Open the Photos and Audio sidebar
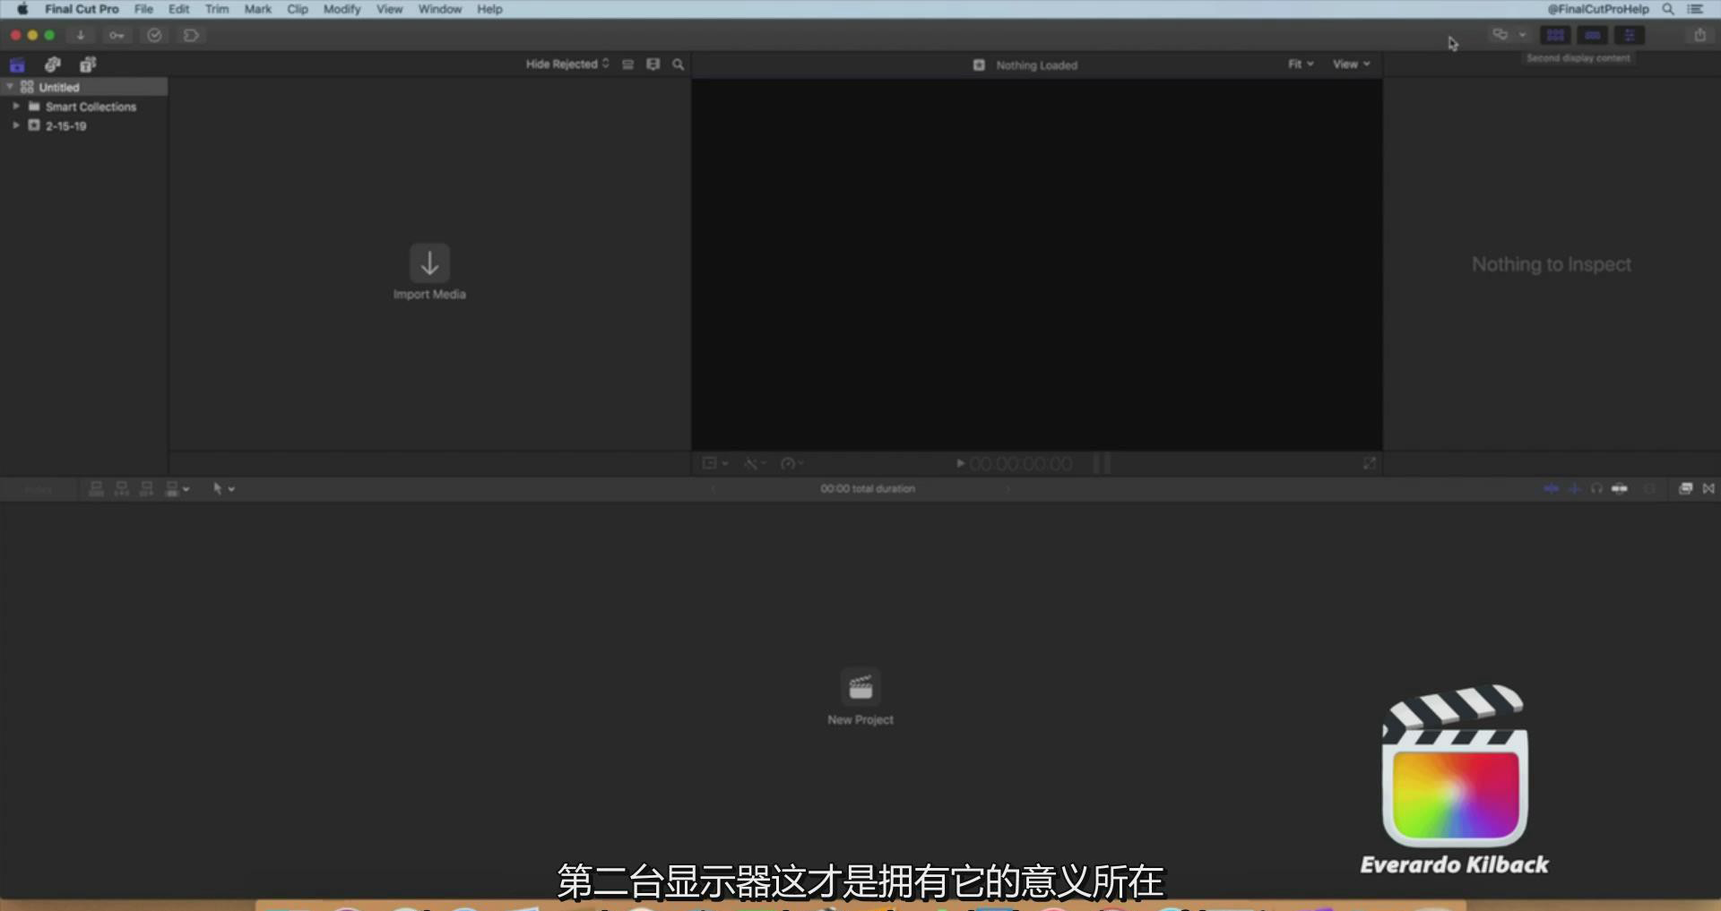 [53, 64]
